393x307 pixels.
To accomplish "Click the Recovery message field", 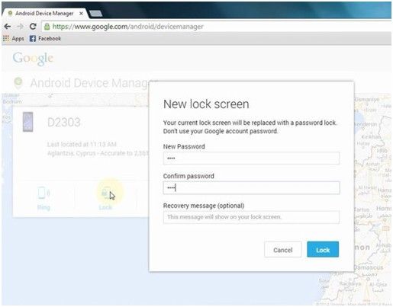I will coord(251,217).
